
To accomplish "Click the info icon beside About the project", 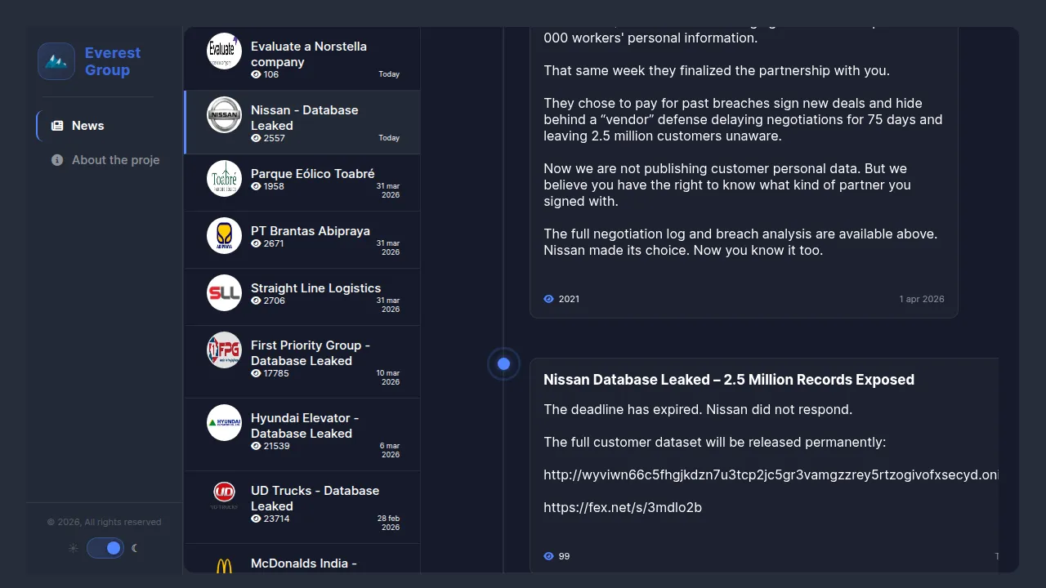I will click(57, 160).
